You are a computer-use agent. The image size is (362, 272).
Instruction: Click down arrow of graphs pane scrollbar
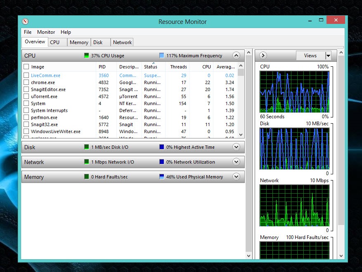[x=341, y=256]
